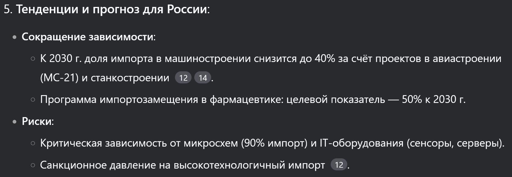Click the heading Тенденции и прогноз для России
Image resolution: width=512 pixels, height=177 pixels.
pos(111,9)
